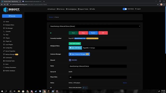Viewport: 166px width, 93px height.
Task: Switch to Authorize access browser tab
Action: coord(32,2)
